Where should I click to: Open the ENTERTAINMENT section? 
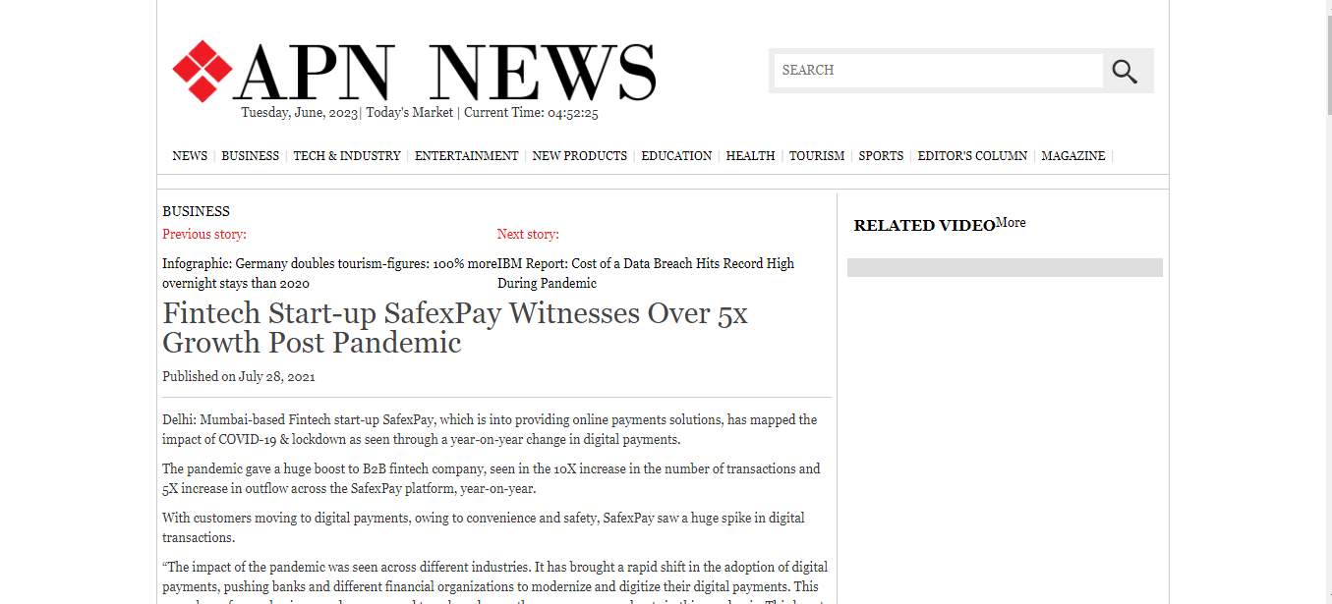(x=466, y=155)
